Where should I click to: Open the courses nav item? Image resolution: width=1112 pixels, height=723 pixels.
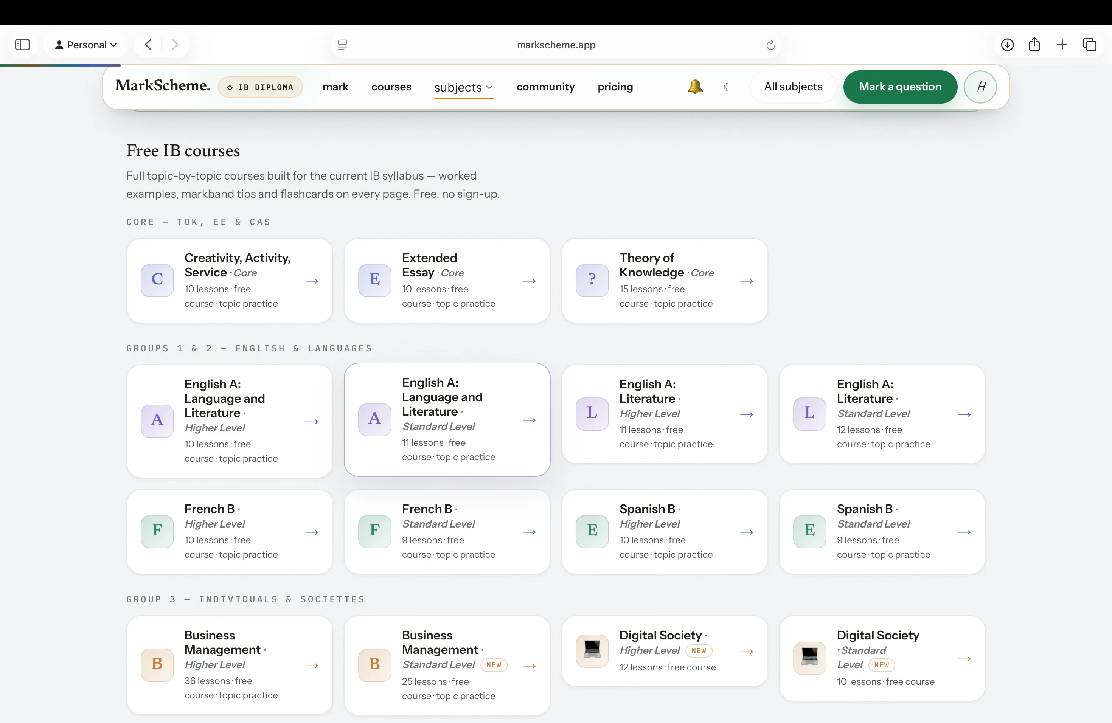tap(391, 87)
